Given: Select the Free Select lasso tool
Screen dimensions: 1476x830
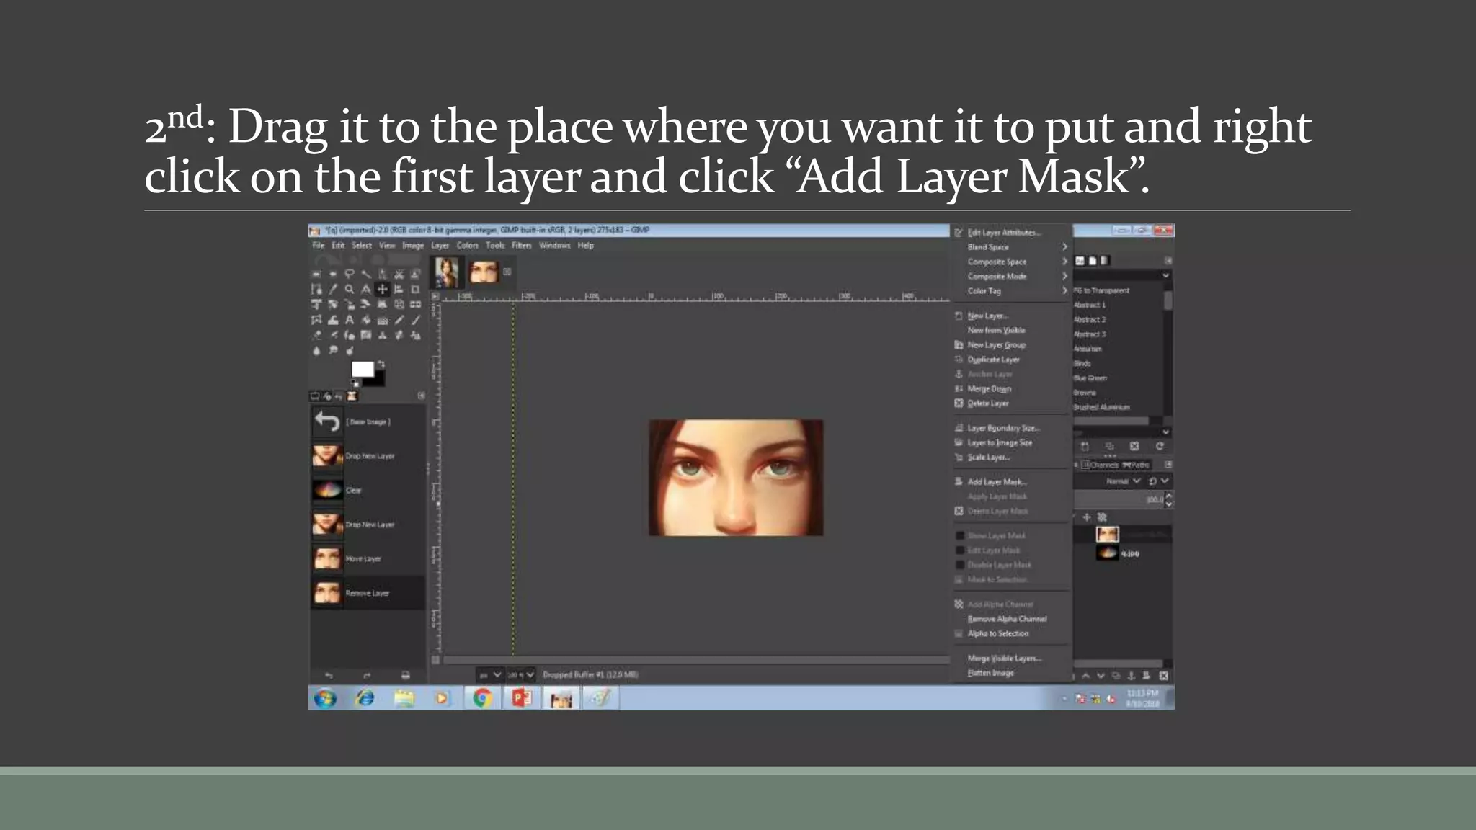Looking at the screenshot, I should click(349, 274).
